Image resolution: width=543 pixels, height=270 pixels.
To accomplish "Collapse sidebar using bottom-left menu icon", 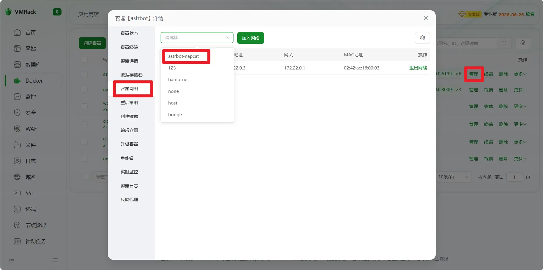I will pyautogui.click(x=11, y=260).
